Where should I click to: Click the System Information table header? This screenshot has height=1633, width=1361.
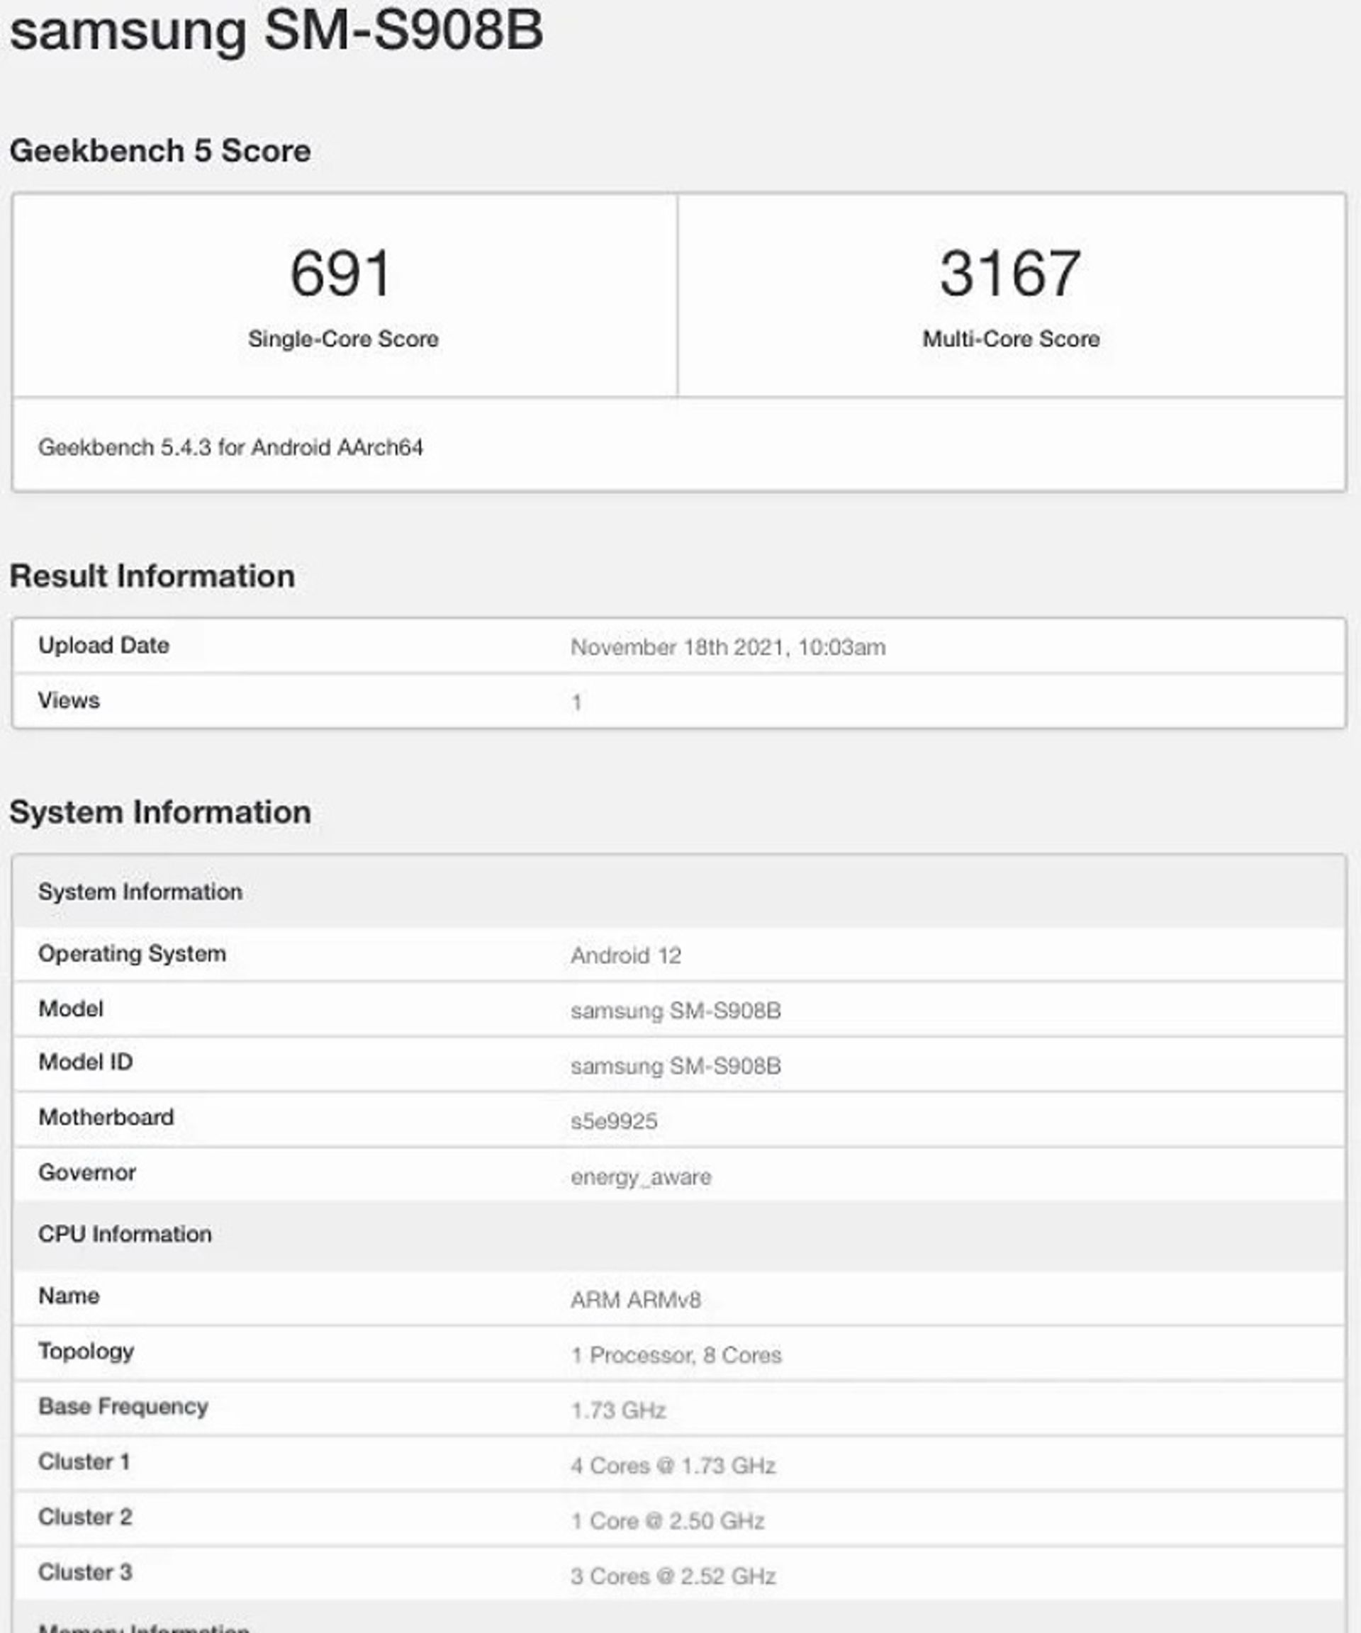point(140,891)
